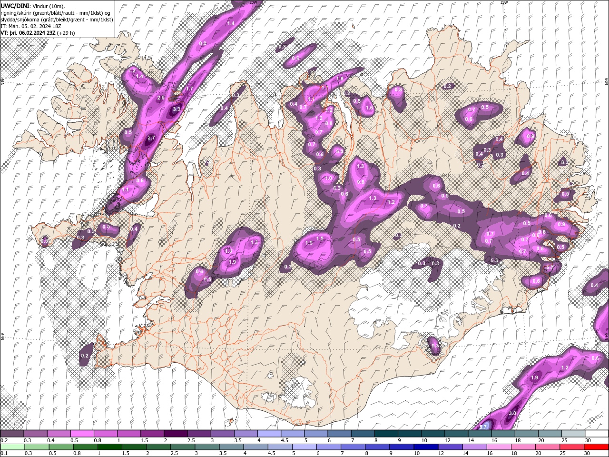Screen dimensions: 609x457
Task: Click the 1.9 value in the southeast offshore band
Action: coord(534,378)
